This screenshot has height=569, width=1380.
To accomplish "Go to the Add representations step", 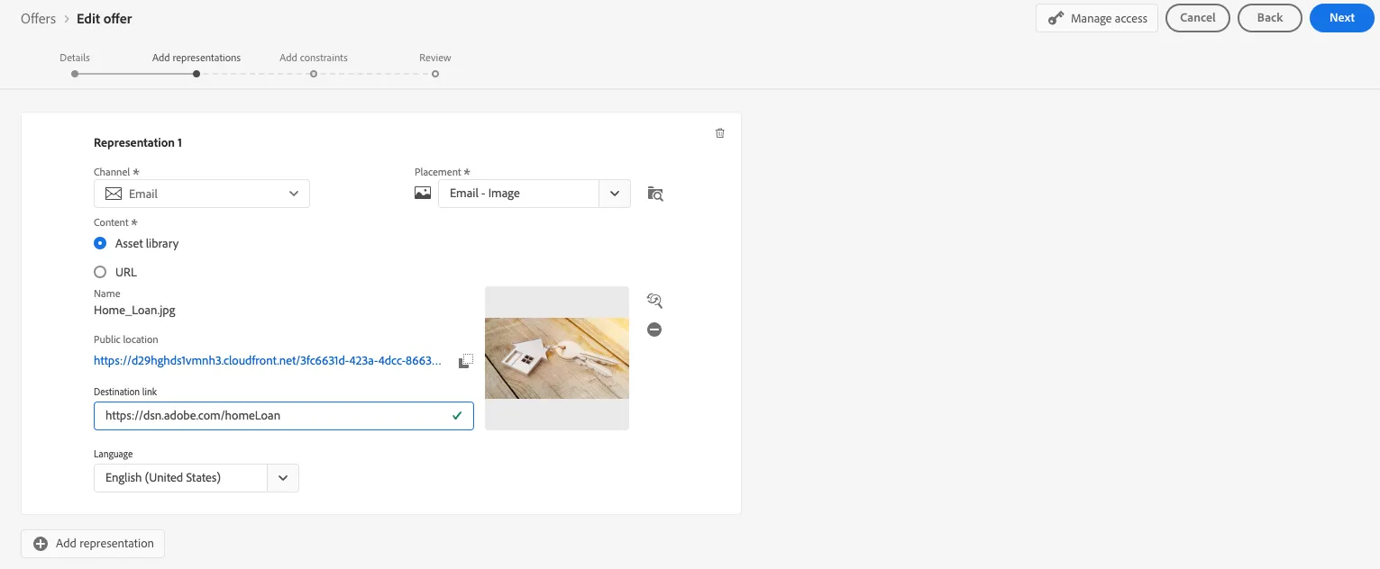I will pos(196,58).
